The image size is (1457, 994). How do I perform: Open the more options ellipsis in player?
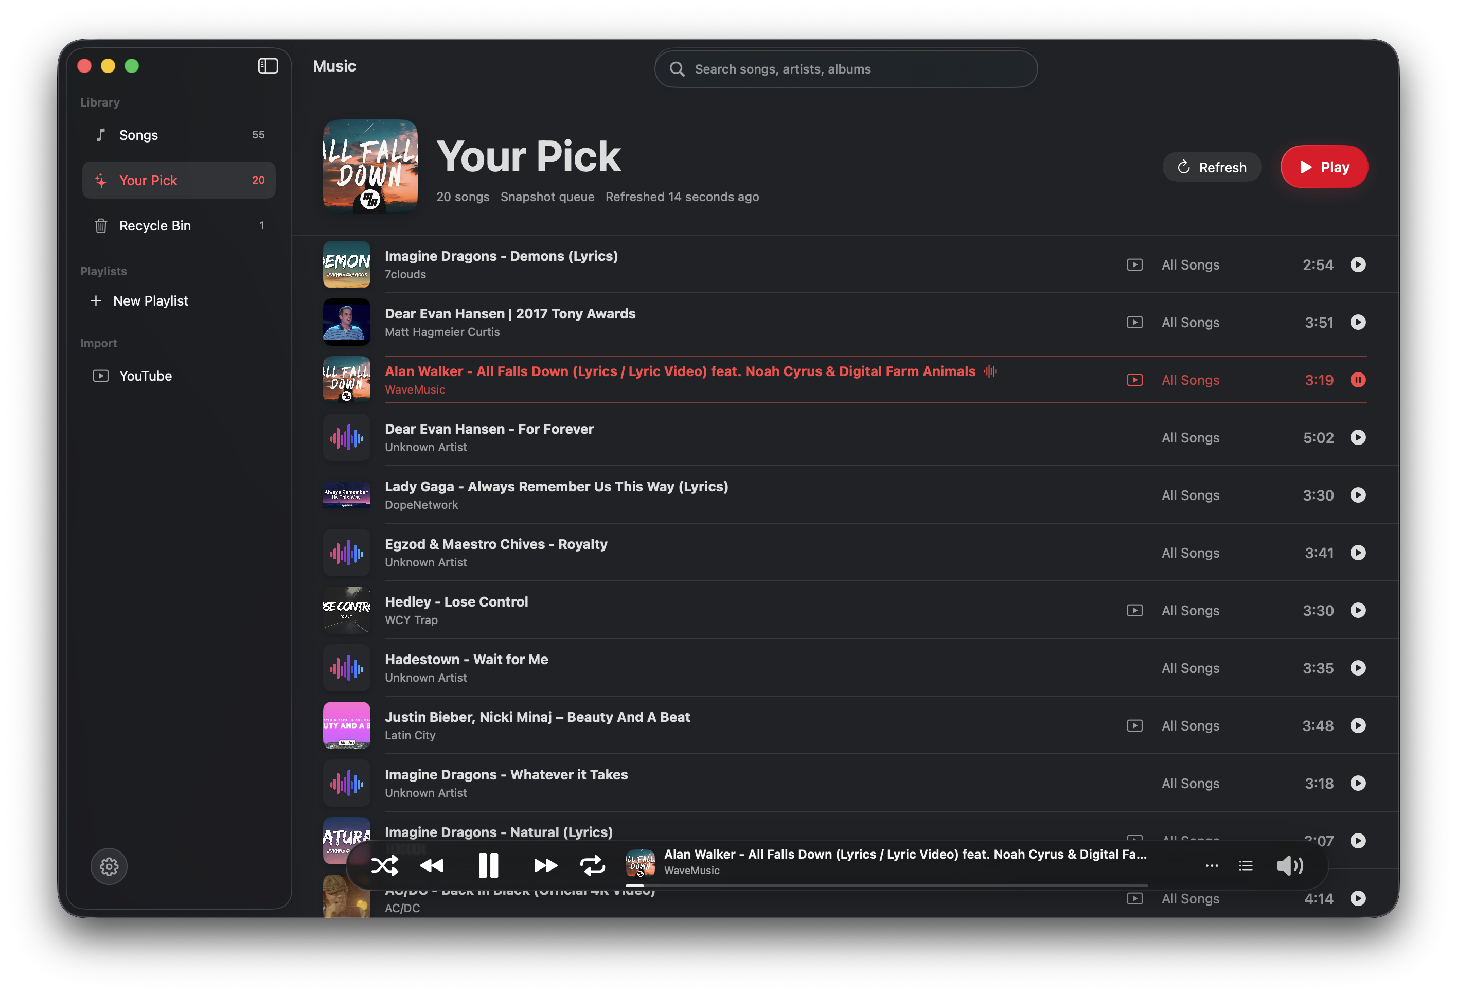pos(1211,866)
